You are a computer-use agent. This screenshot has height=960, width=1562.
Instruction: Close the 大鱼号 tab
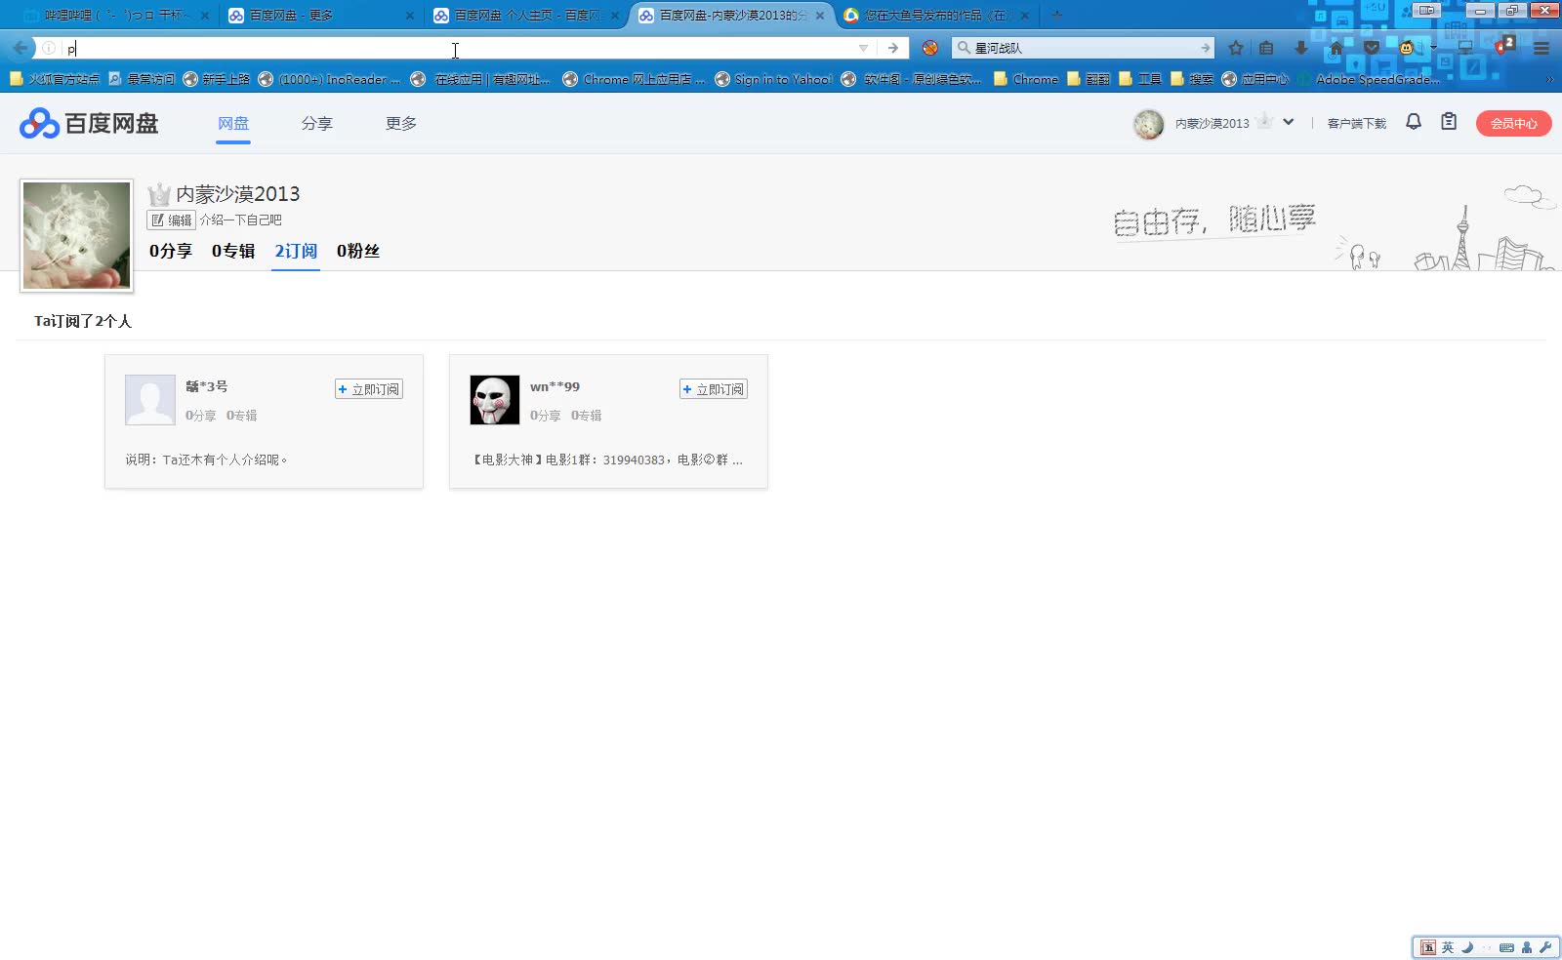pos(1024,16)
